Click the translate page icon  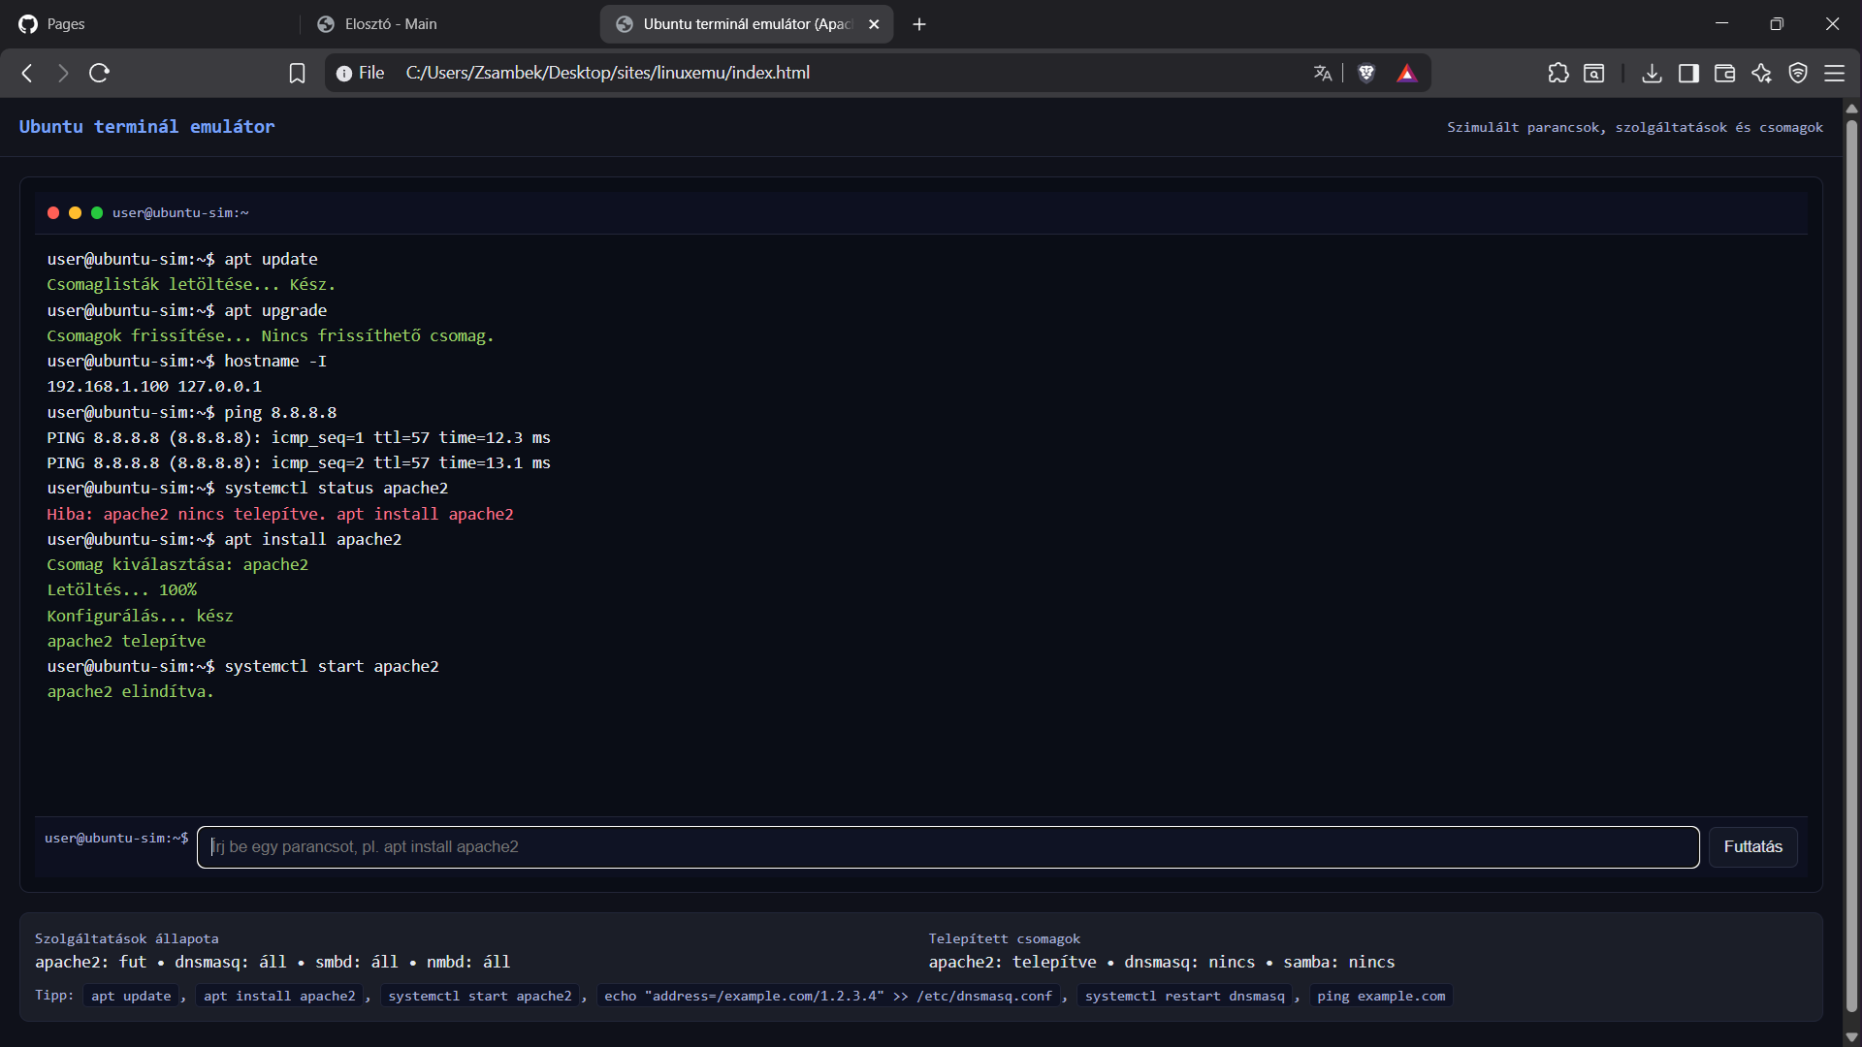[1323, 73]
